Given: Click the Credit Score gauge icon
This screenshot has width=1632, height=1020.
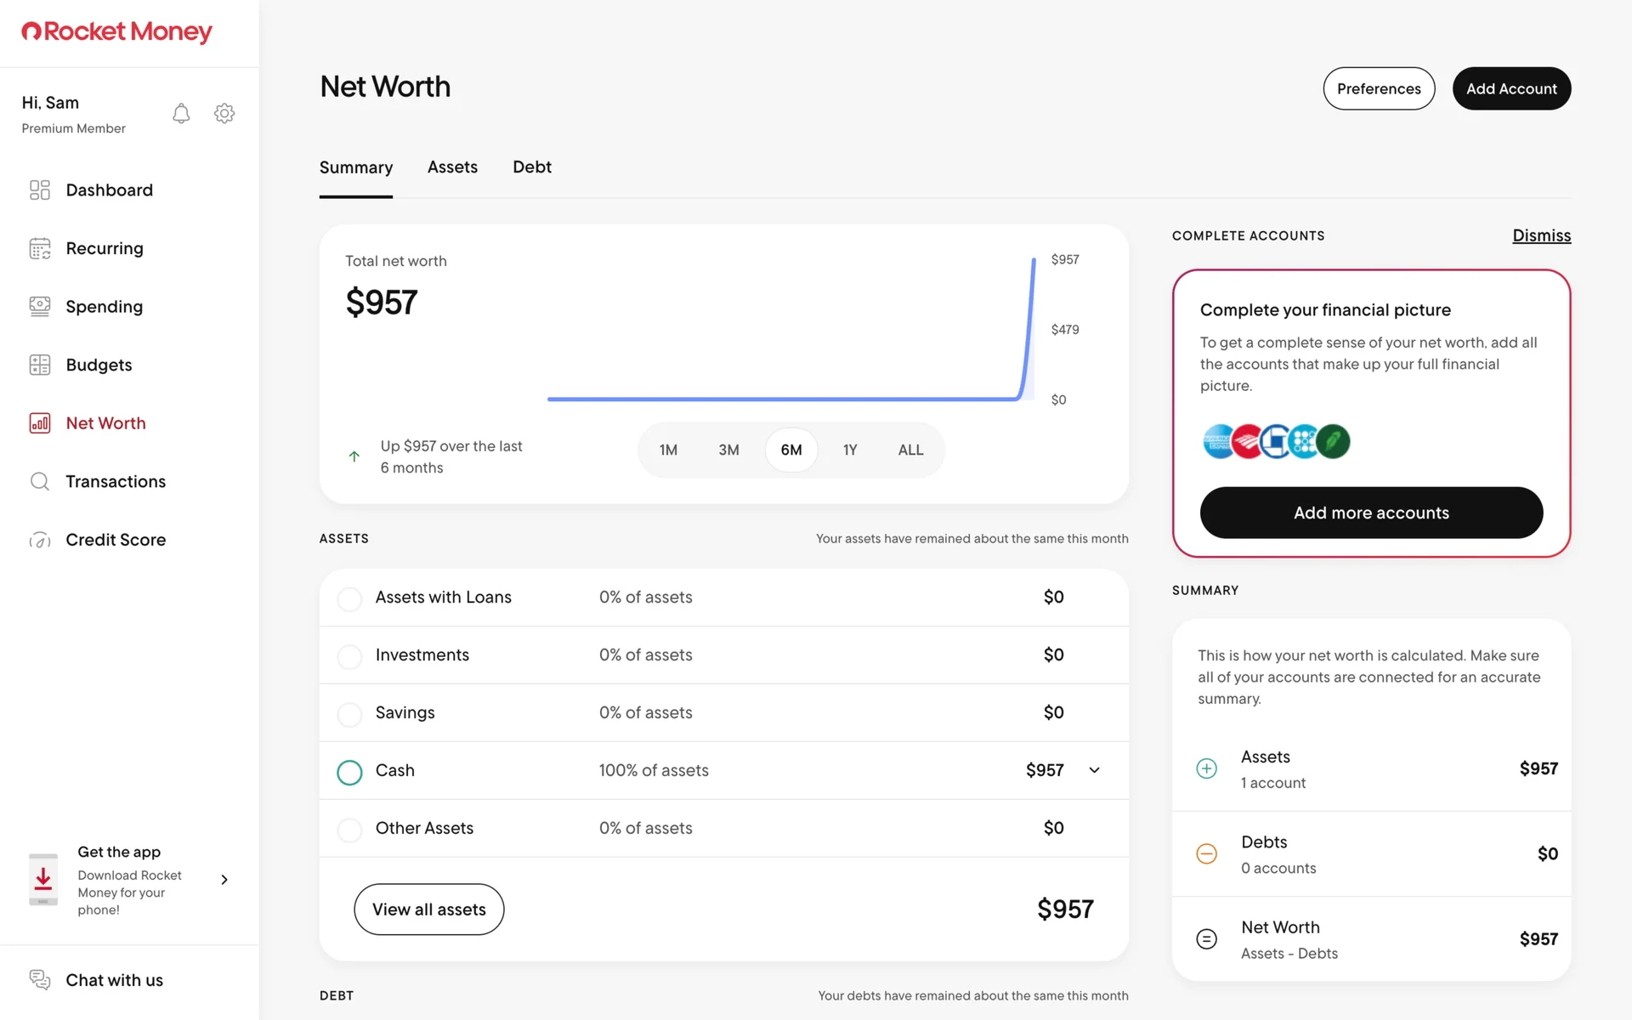Looking at the screenshot, I should tap(40, 540).
